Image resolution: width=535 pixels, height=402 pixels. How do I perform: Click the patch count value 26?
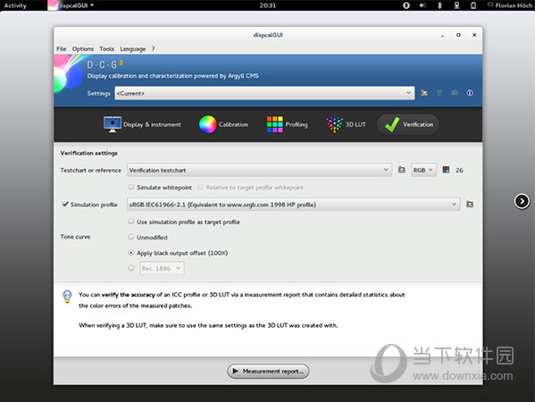459,170
